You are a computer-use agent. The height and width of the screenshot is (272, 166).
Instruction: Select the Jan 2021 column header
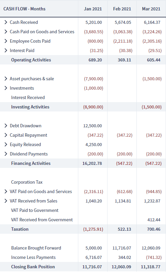(x=93, y=9)
